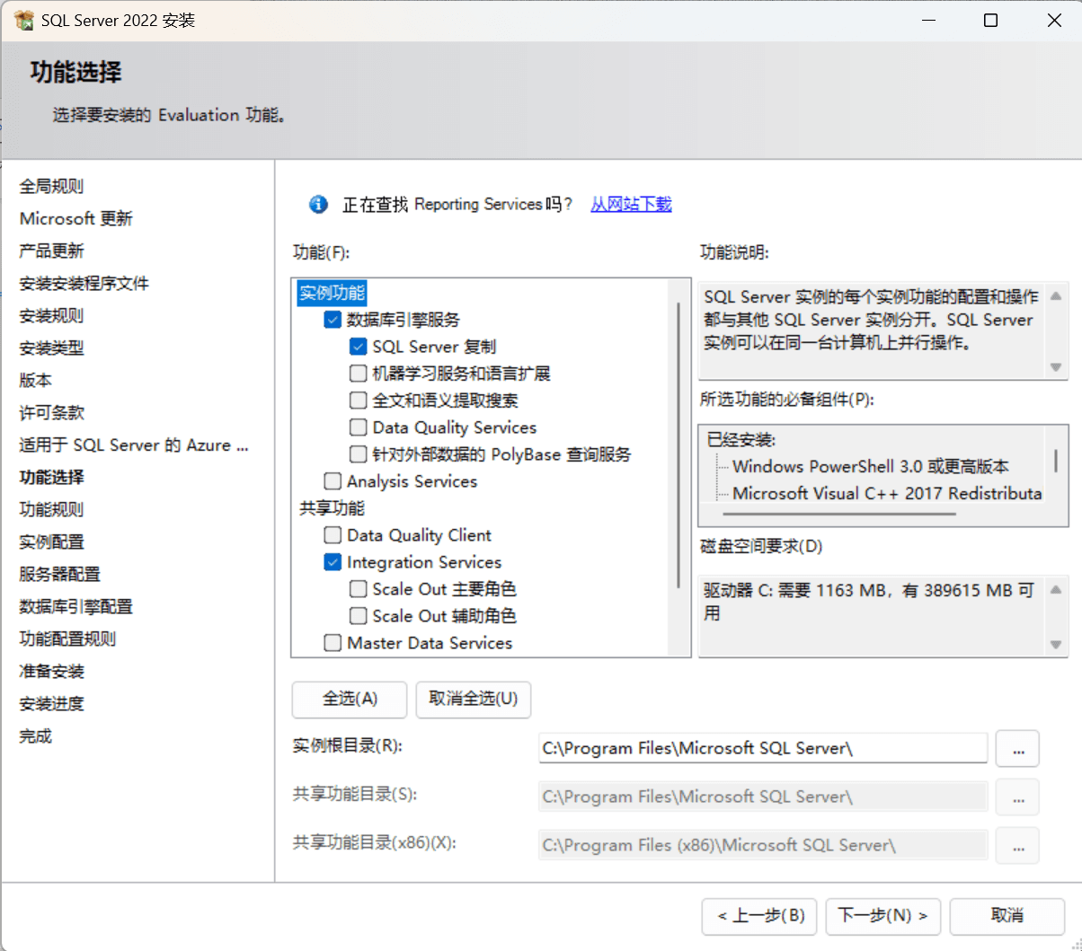Click 功能说明 scroll down arrow
Screen dimensions: 1082x951
tap(1056, 367)
